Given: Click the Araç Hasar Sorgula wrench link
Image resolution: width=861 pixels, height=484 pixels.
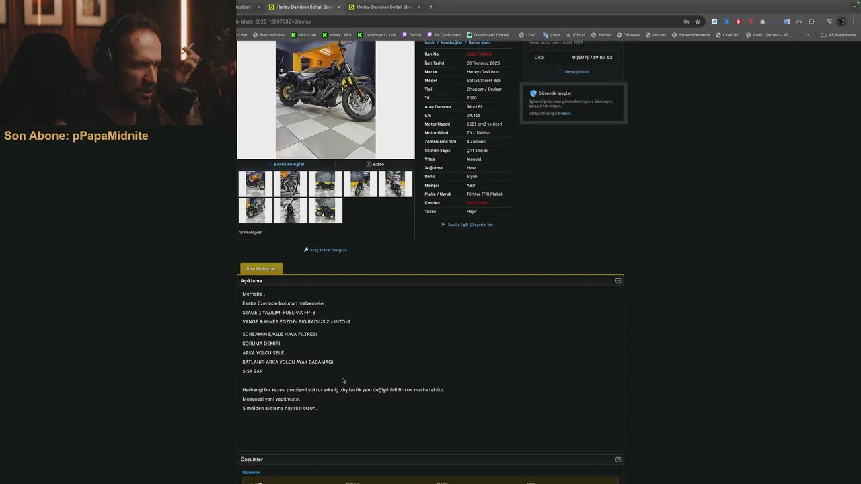Looking at the screenshot, I should [x=326, y=250].
